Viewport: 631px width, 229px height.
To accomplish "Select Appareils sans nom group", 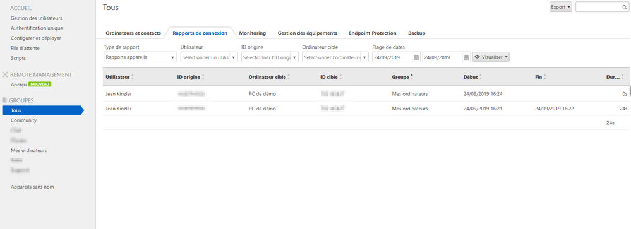I will pyautogui.click(x=32, y=187).
